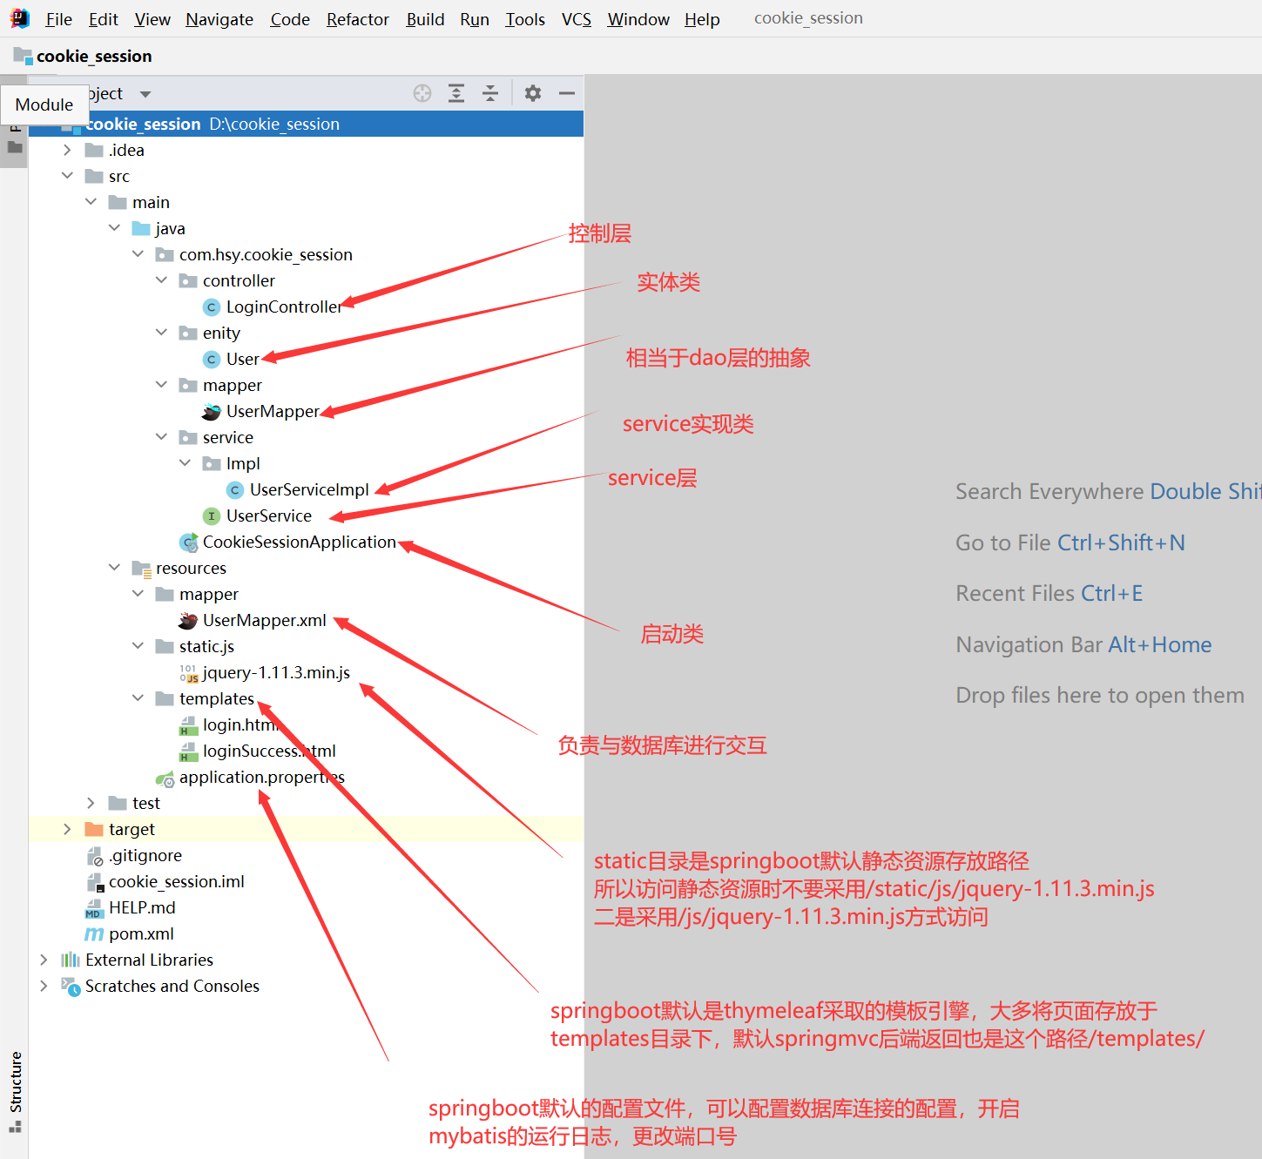1262x1159 pixels.
Task: Collapse the templates folder
Action: [x=138, y=698]
